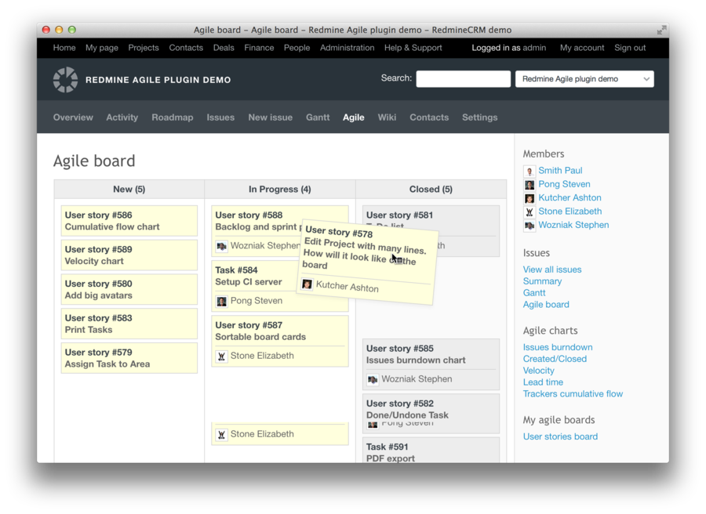The height and width of the screenshot is (514, 706).
Task: Select the Agile tab
Action: point(354,118)
